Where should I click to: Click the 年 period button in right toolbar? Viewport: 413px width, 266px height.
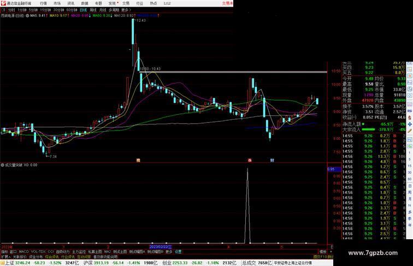410,225
